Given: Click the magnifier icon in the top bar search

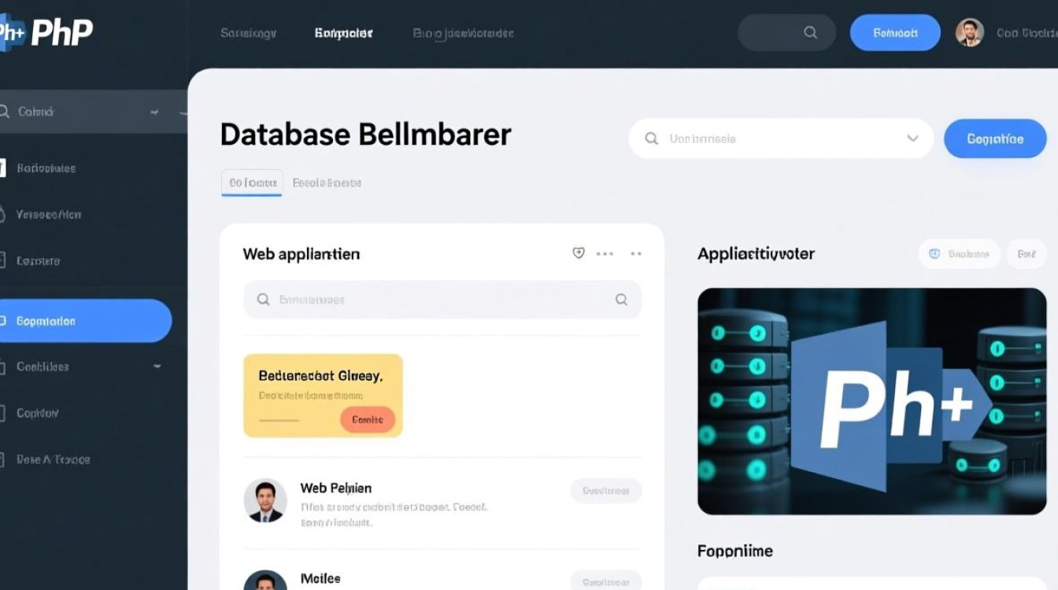Looking at the screenshot, I should pos(810,33).
